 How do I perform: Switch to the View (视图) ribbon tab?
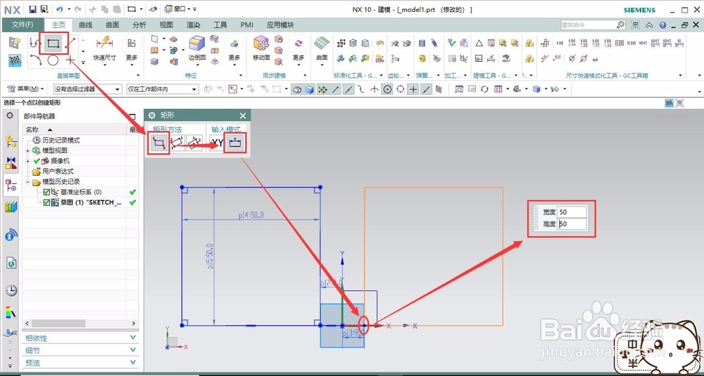(166, 25)
